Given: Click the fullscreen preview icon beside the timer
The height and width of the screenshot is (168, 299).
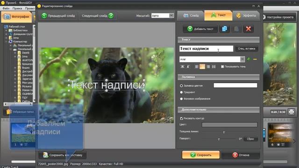Looking at the screenshot, I should click(x=292, y=112).
